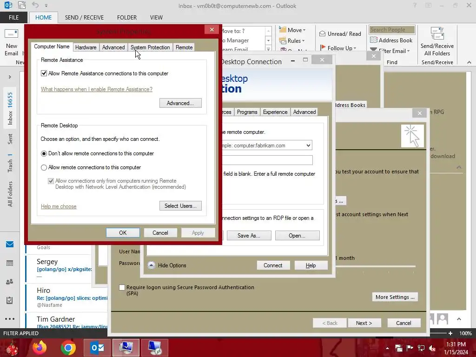
Task: Open the Follow Up dropdown arrow
Action: pyautogui.click(x=355, y=48)
